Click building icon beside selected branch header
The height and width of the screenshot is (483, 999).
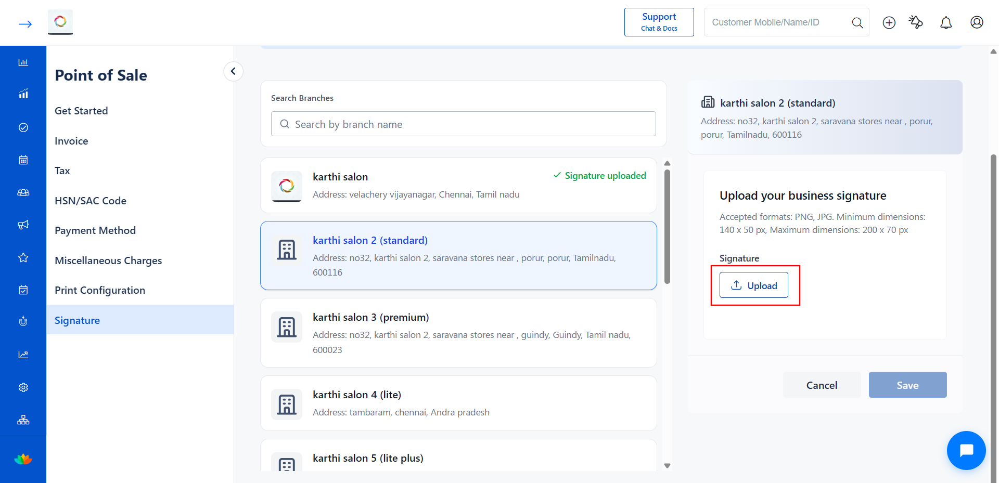click(708, 102)
